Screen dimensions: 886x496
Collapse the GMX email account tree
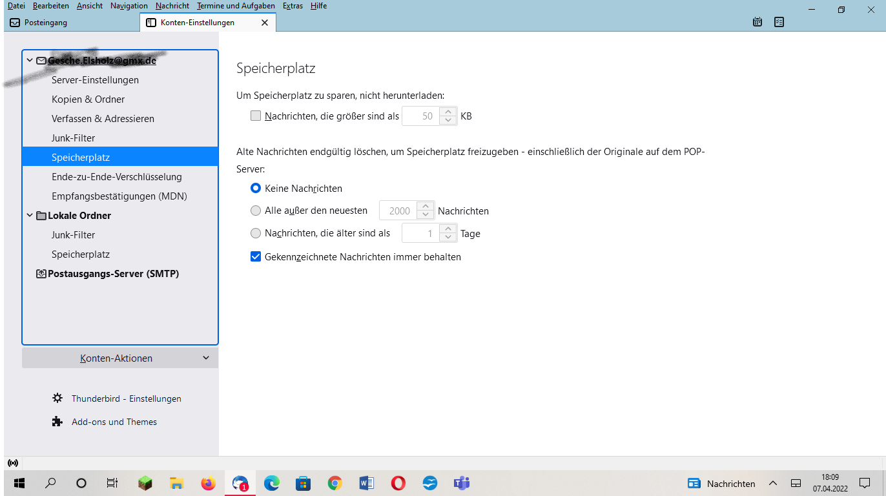click(30, 61)
